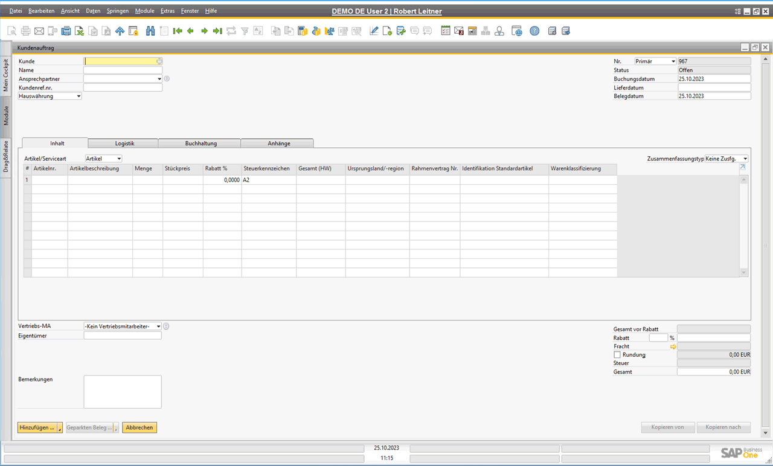The height and width of the screenshot is (466, 773).
Task: Open the Mein Cockpit side tab
Action: click(6, 75)
